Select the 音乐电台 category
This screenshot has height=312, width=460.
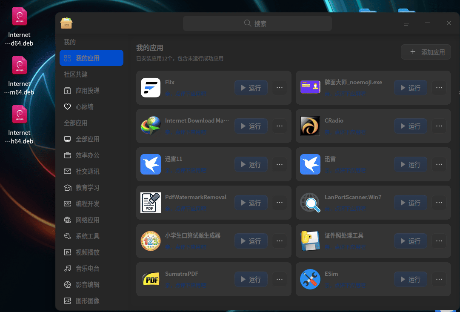point(91,268)
